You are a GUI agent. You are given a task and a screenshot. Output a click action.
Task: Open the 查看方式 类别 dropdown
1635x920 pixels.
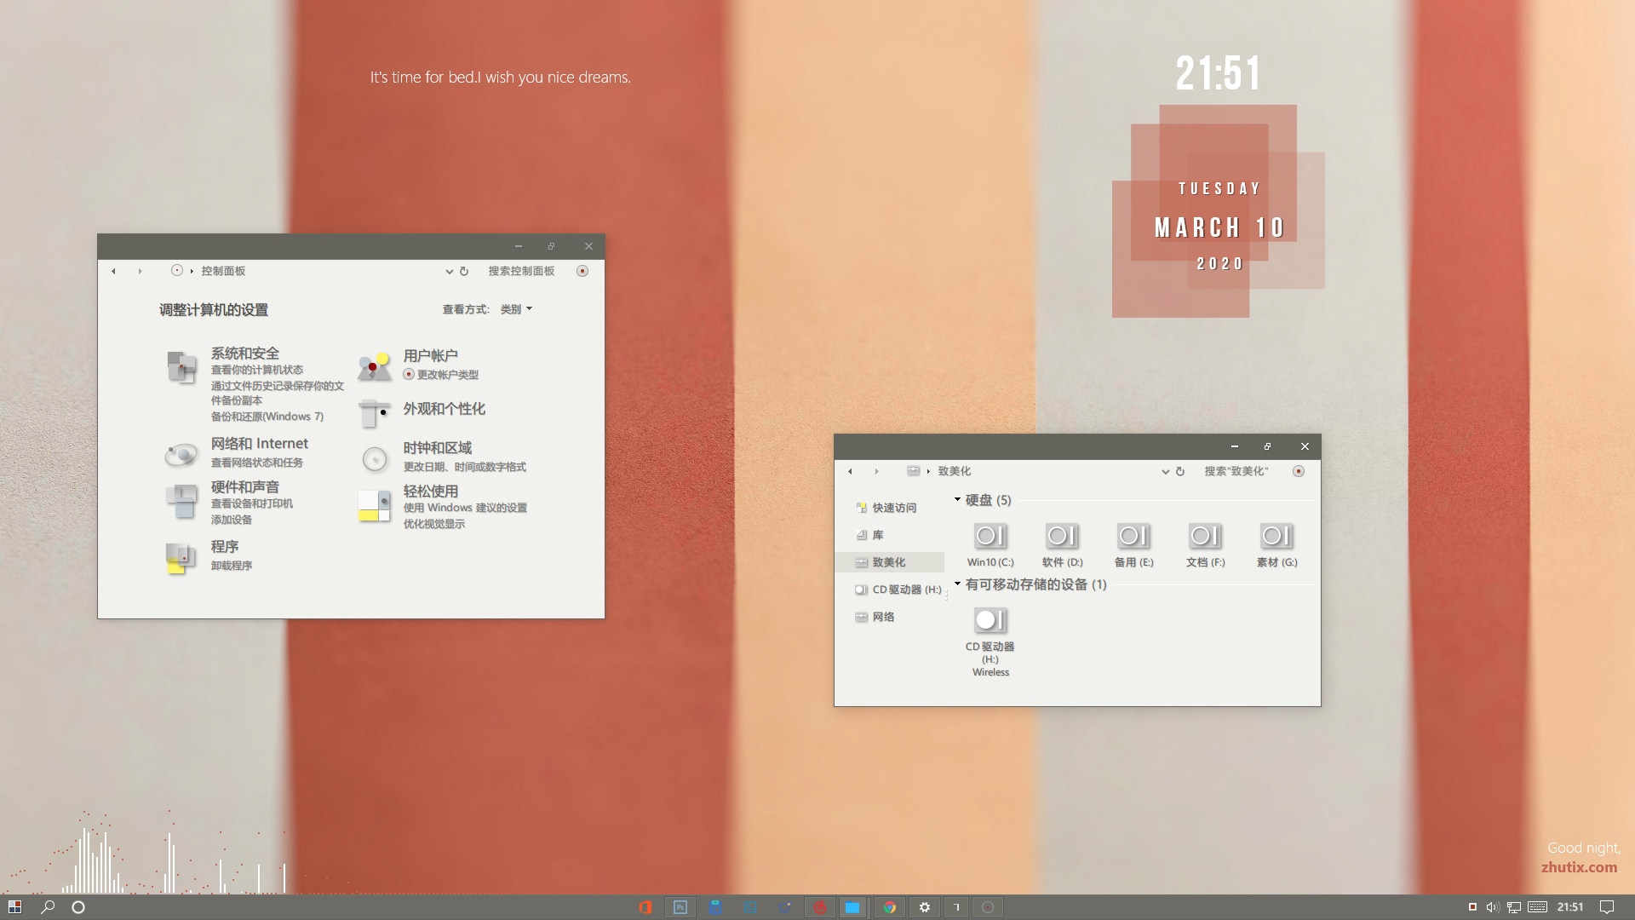click(x=516, y=309)
